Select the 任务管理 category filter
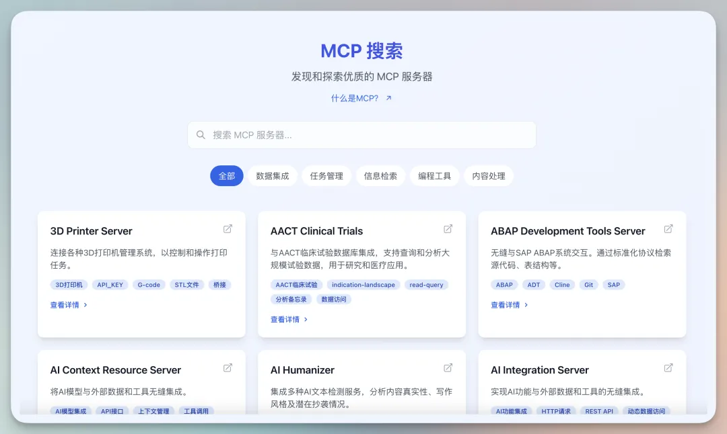 [326, 176]
